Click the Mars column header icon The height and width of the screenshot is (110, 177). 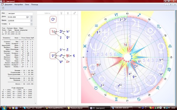(x=75, y=13)
